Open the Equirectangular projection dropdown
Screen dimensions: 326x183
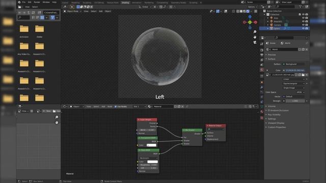(294, 83)
